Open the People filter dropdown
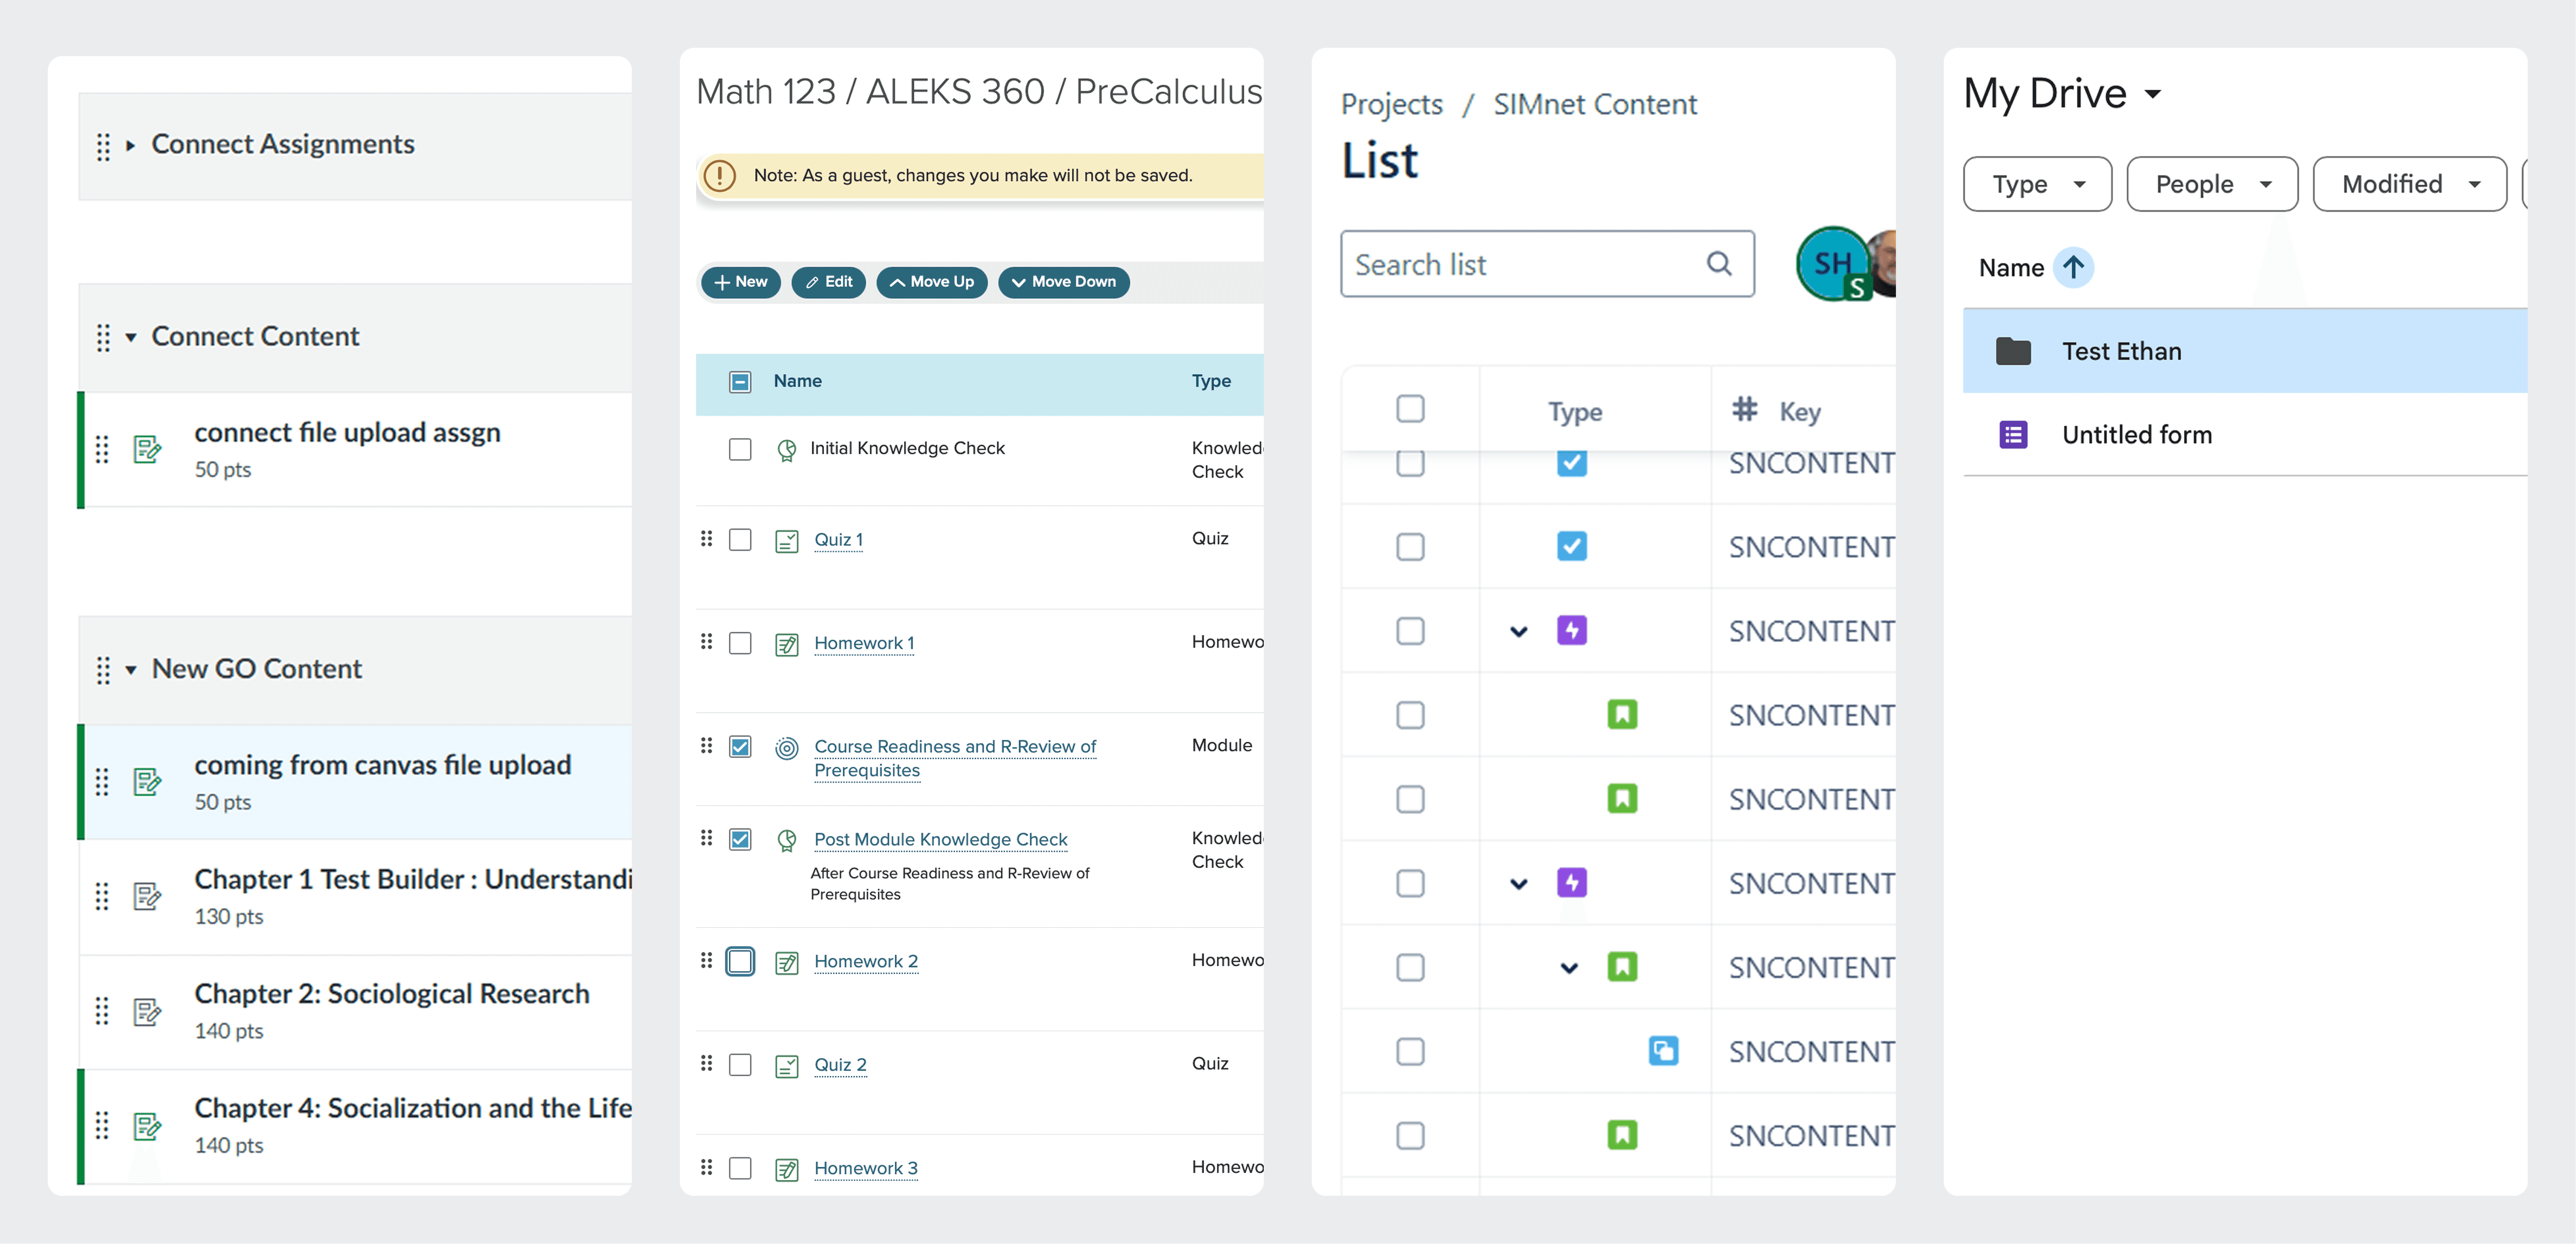This screenshot has width=2576, height=1244. click(x=2211, y=184)
